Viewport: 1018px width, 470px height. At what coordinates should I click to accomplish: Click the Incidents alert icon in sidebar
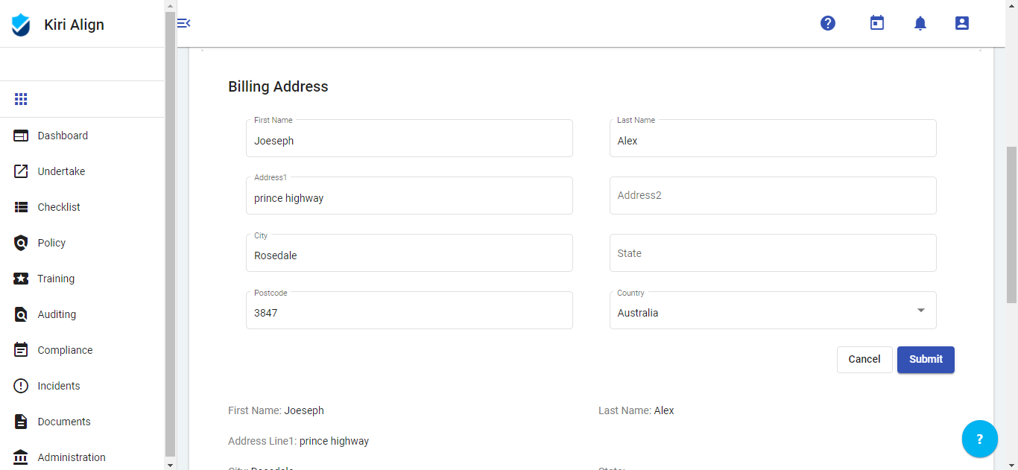tap(21, 386)
